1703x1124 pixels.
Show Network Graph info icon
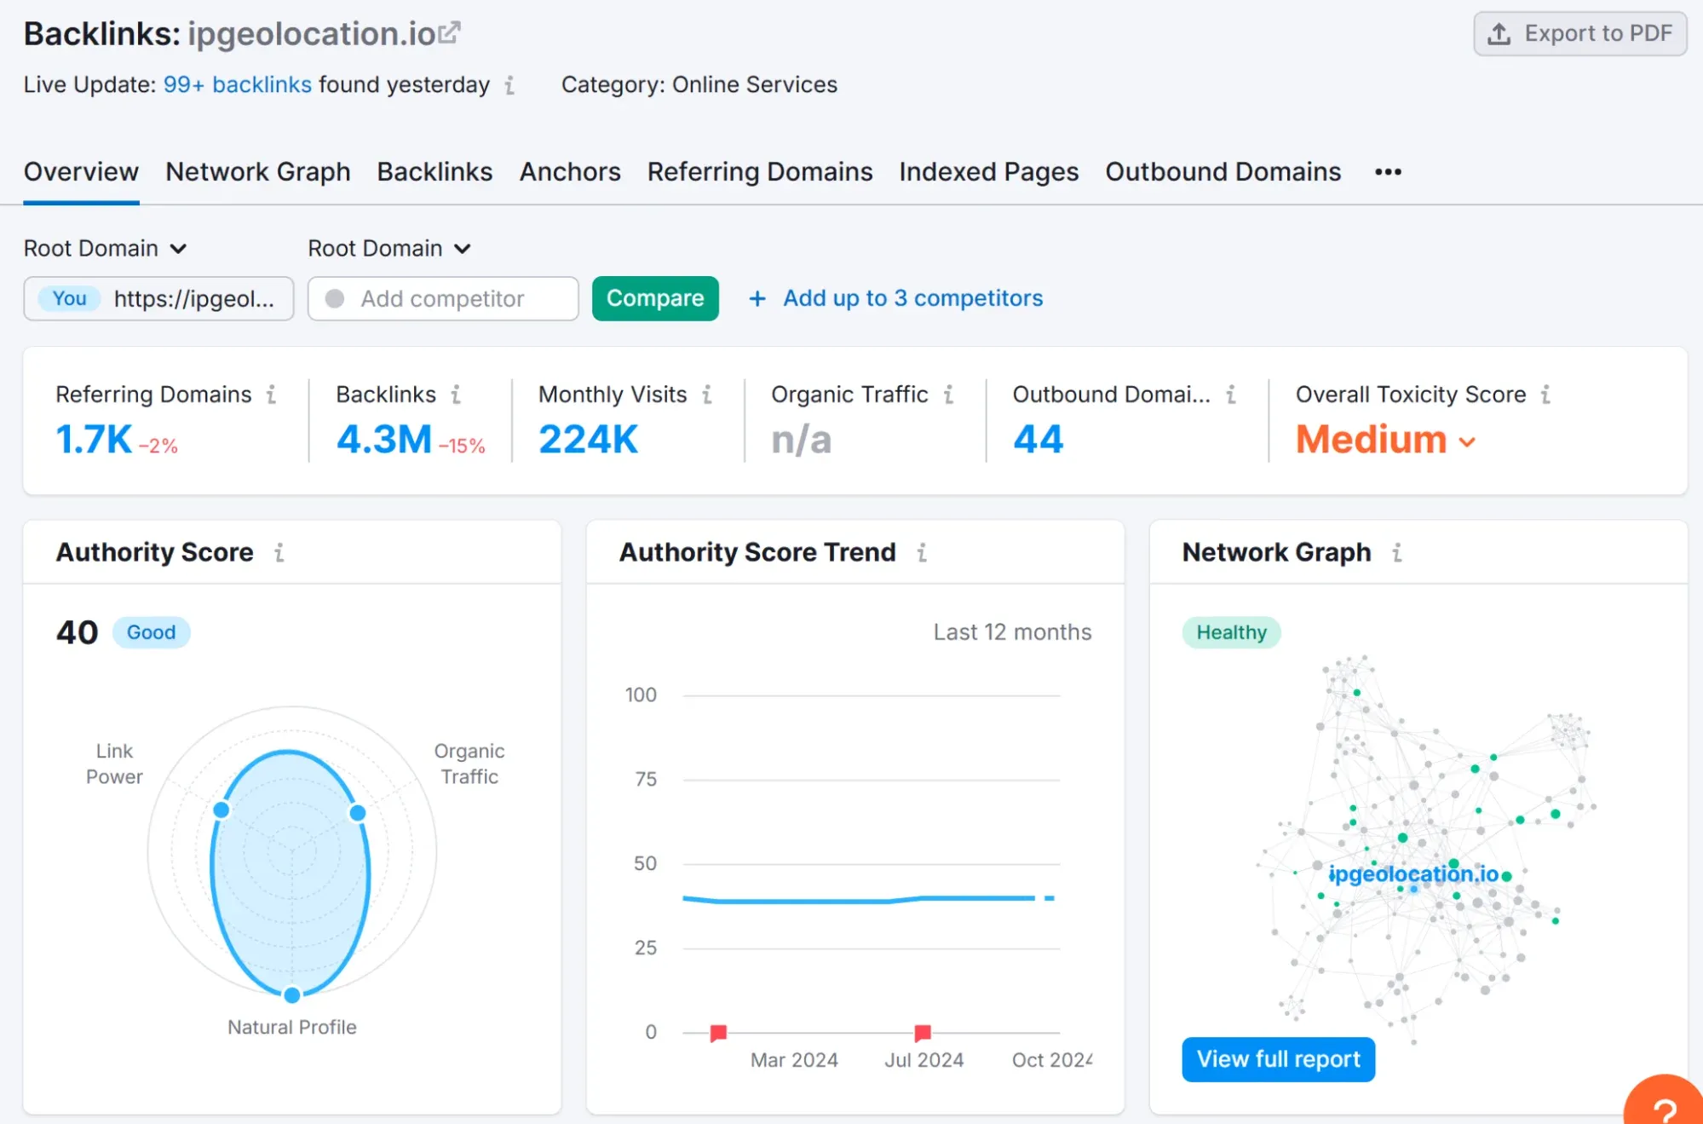(1397, 553)
